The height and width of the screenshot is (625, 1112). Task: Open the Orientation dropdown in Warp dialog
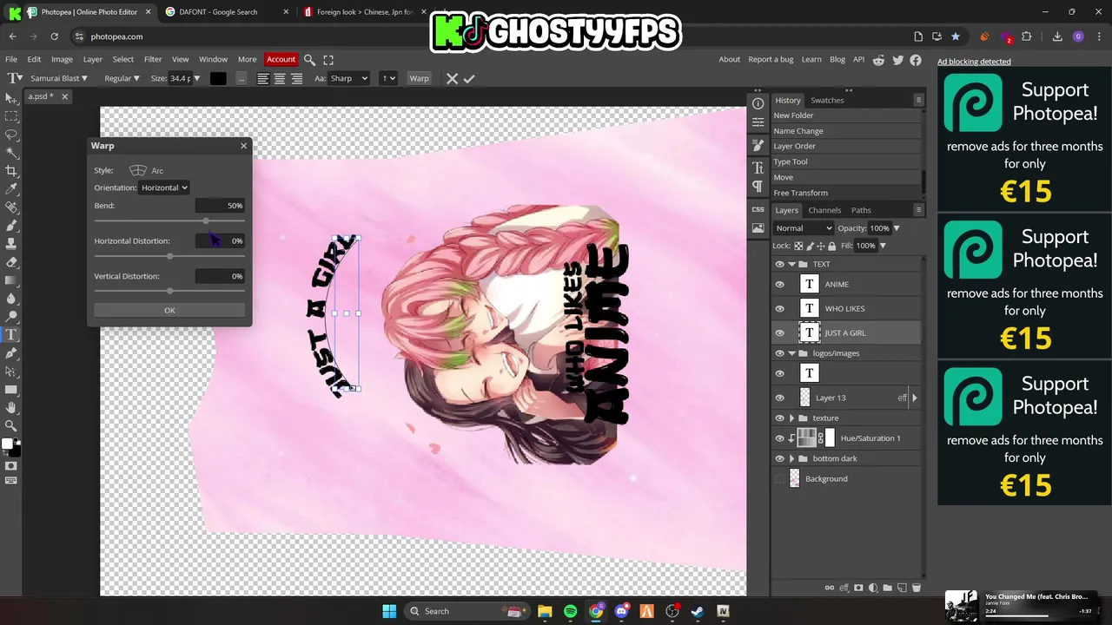coord(164,187)
